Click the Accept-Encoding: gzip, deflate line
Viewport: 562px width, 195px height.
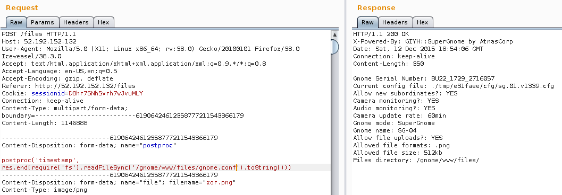(57, 78)
